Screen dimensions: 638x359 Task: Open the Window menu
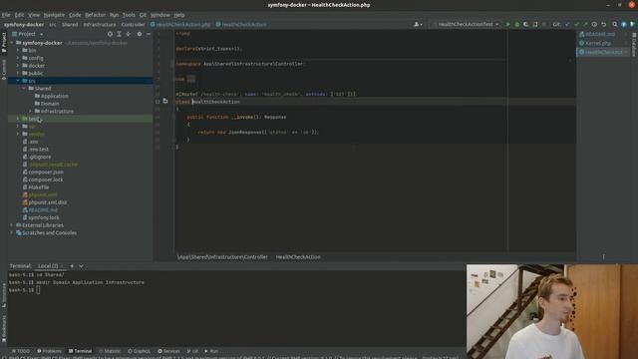pos(160,15)
